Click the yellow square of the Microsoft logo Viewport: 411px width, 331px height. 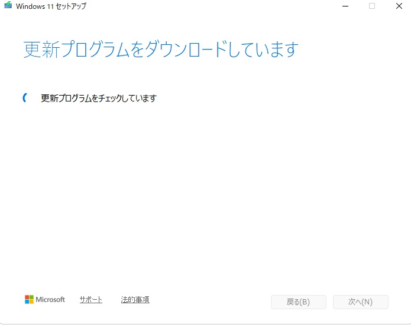(x=31, y=301)
